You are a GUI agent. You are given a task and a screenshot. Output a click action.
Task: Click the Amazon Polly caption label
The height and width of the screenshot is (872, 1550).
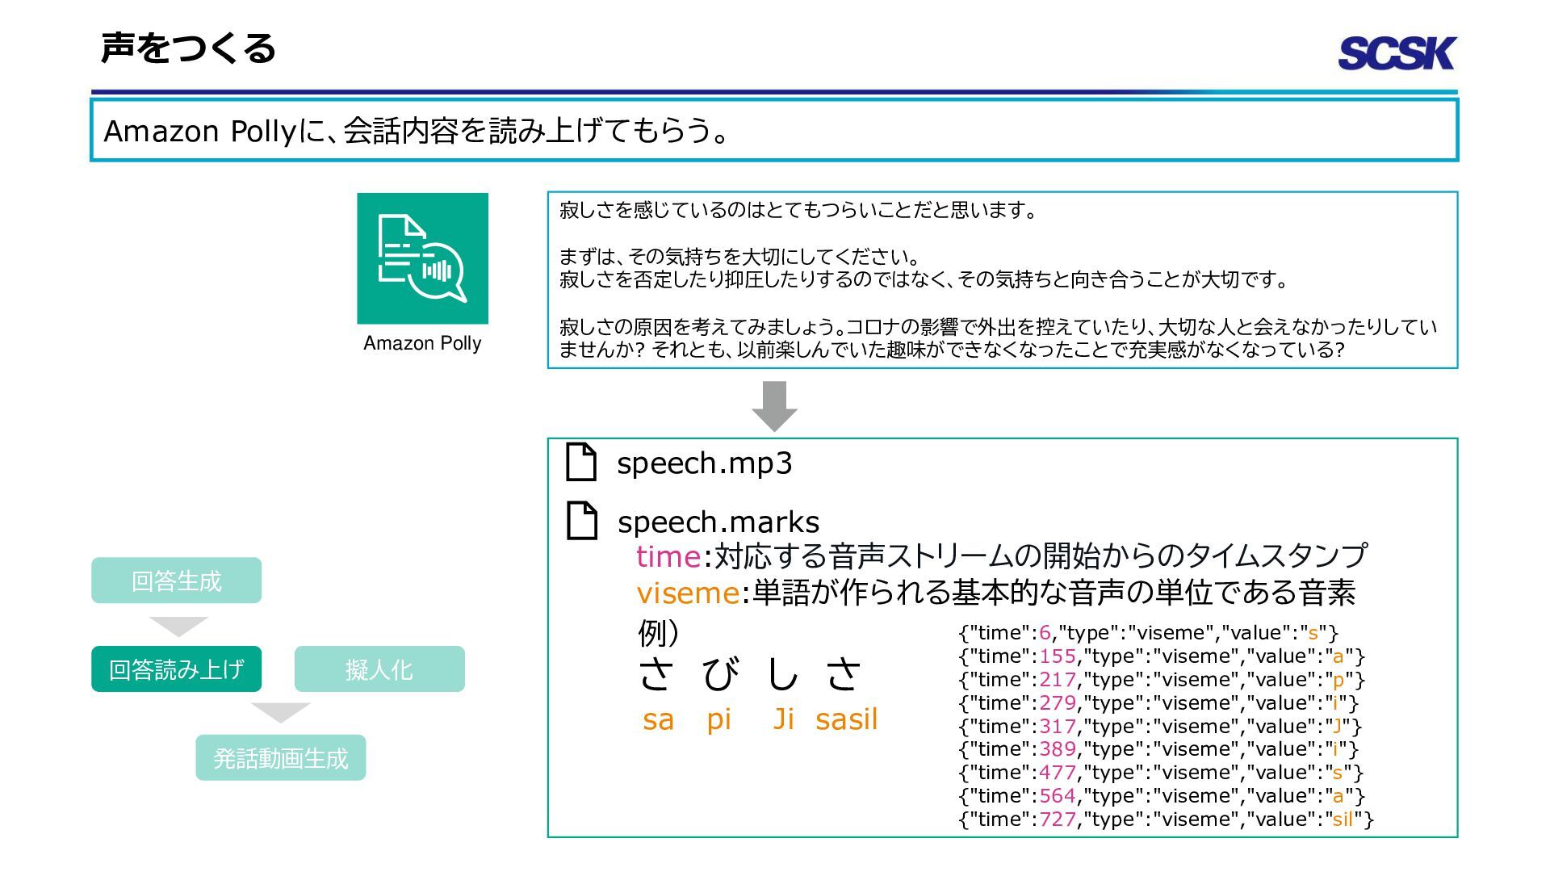pyautogui.click(x=422, y=343)
